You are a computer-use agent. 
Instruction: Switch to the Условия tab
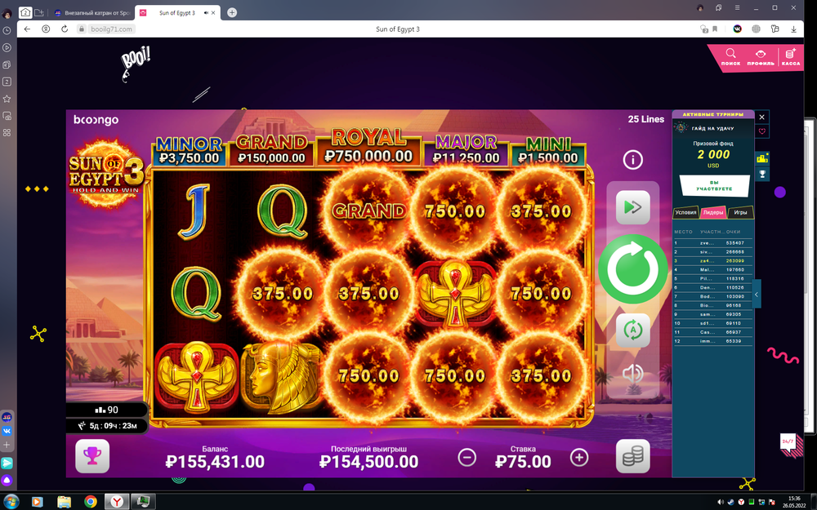click(x=685, y=212)
